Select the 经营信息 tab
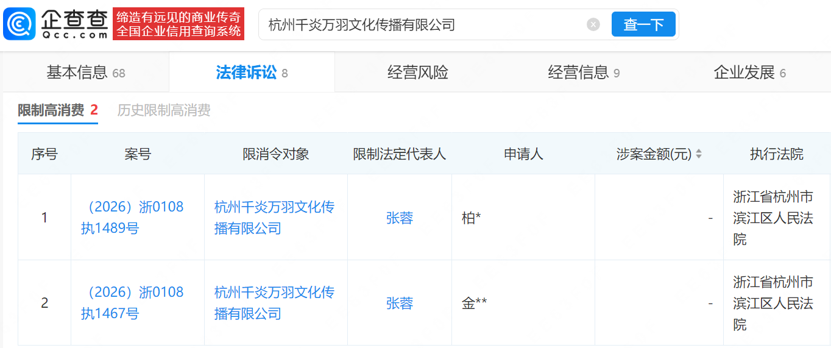The width and height of the screenshot is (831, 348). (583, 73)
